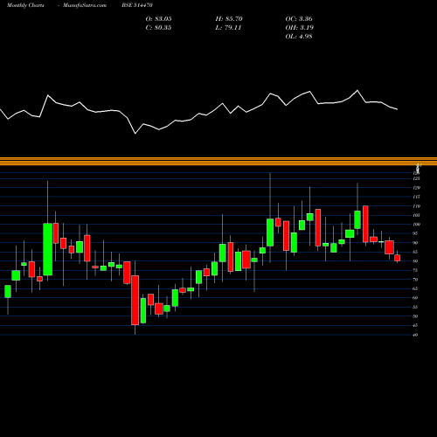The height and width of the screenshot is (437, 437).
Task: Click the 100 price axis label
Action: point(416,225)
